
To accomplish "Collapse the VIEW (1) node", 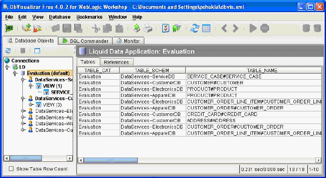I will pyautogui.click(x=31, y=86).
